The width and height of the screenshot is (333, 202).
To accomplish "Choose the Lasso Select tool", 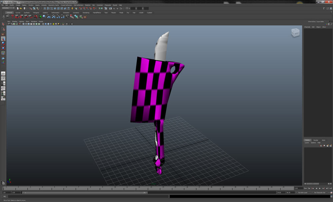I will coord(3,29).
